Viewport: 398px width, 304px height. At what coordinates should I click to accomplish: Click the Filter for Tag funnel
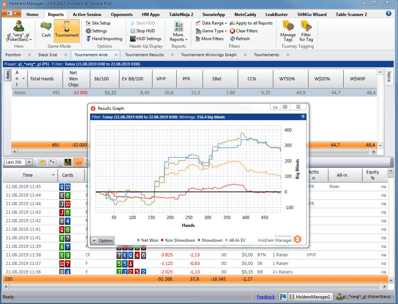pos(306,31)
